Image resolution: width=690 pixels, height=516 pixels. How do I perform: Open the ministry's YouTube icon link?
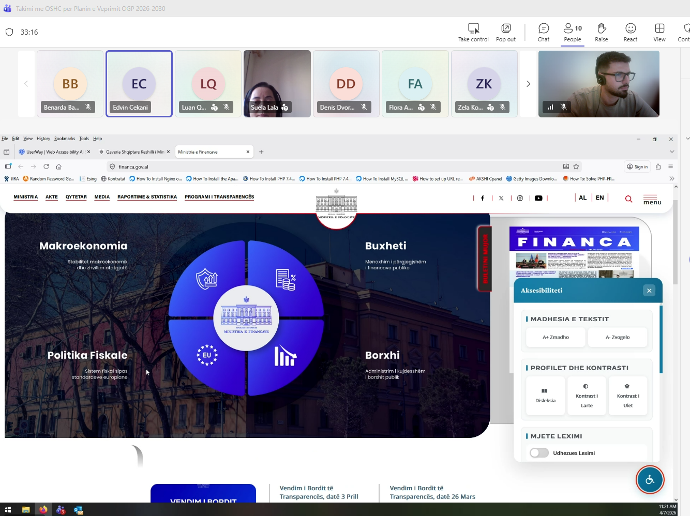(x=538, y=198)
